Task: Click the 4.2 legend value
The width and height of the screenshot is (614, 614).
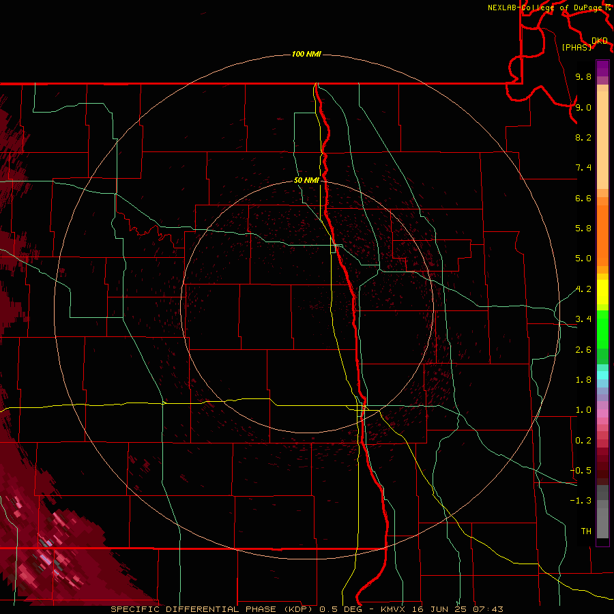Action: (x=583, y=289)
